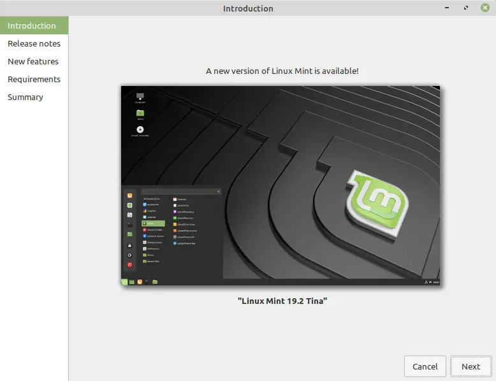Restore the window using titlebar resize icon

[x=466, y=8]
